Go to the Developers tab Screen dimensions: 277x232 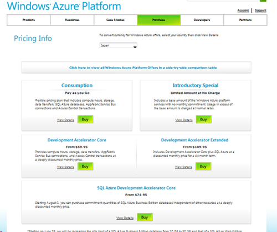click(x=202, y=20)
